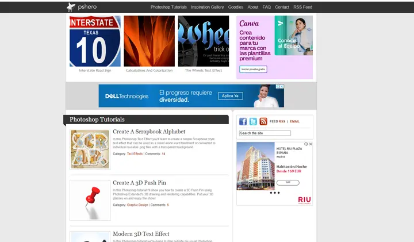Open the Goodies menu item
The height and width of the screenshot is (242, 414).
point(235,7)
